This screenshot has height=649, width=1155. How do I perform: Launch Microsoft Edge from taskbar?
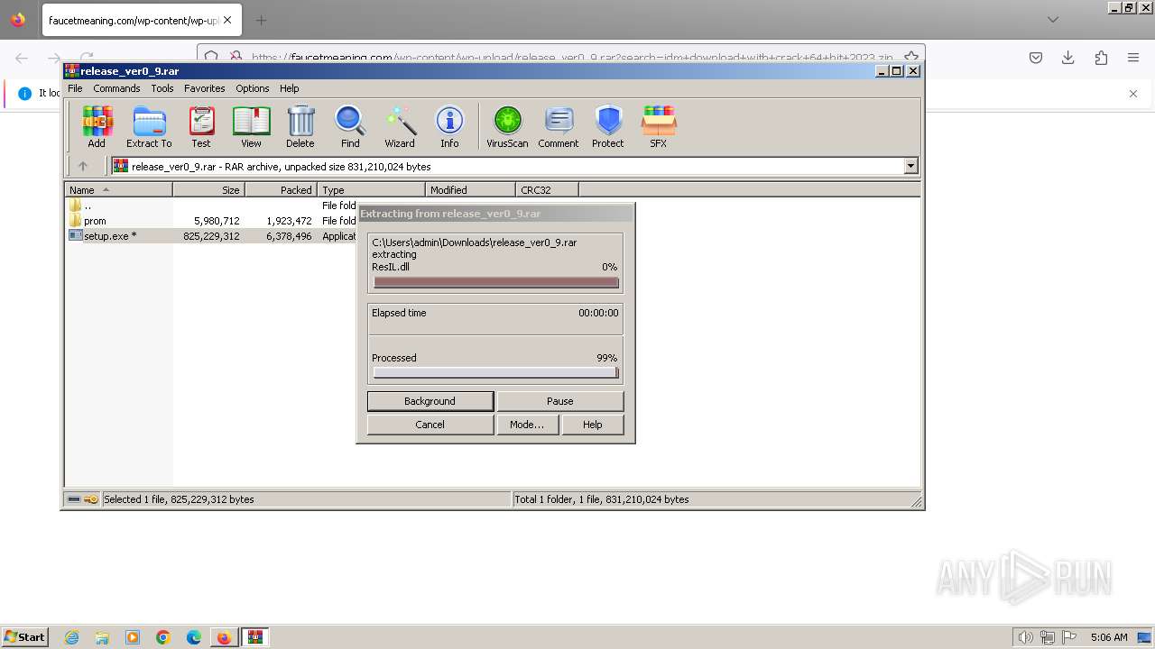pyautogui.click(x=194, y=637)
